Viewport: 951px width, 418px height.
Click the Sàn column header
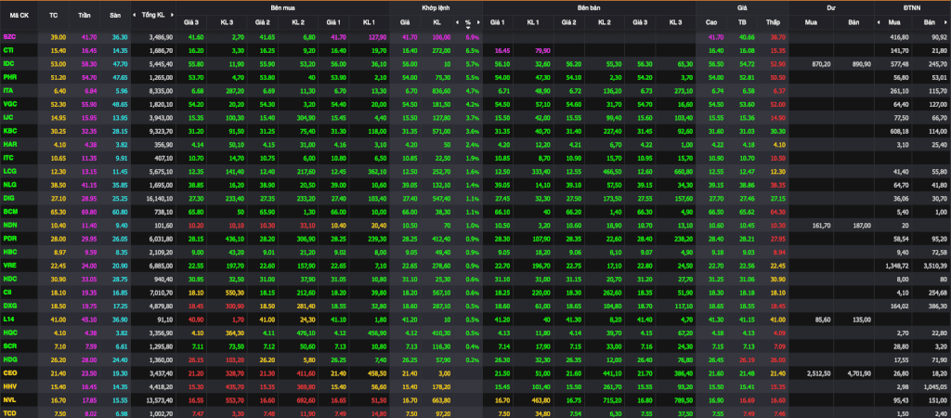114,15
